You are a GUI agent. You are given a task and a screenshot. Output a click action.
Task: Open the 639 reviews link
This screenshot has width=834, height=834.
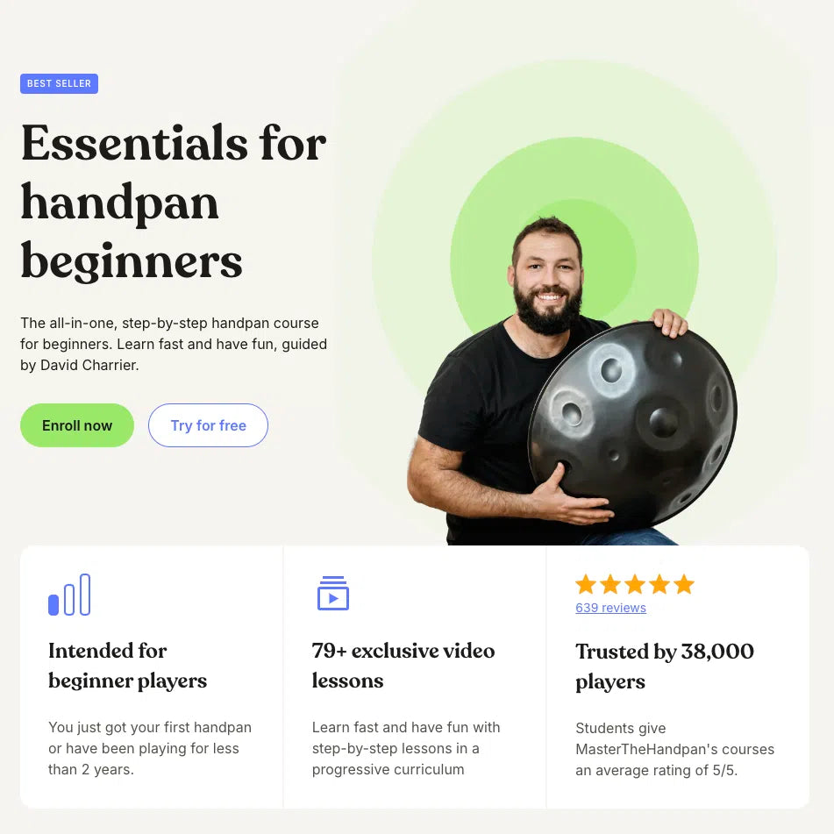[610, 608]
